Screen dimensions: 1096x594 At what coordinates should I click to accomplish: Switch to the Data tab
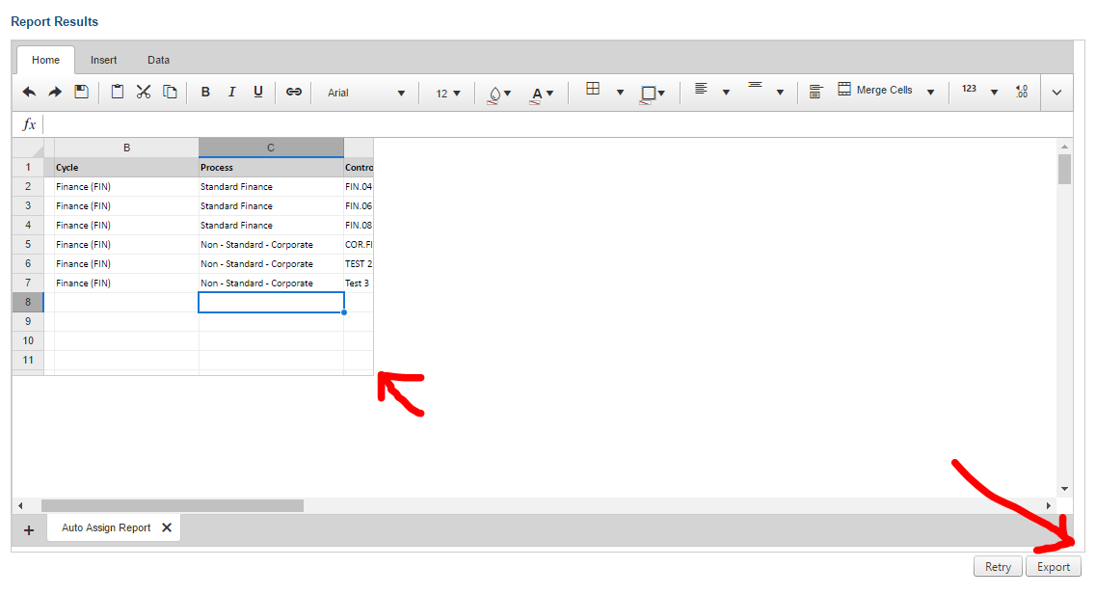coord(159,60)
